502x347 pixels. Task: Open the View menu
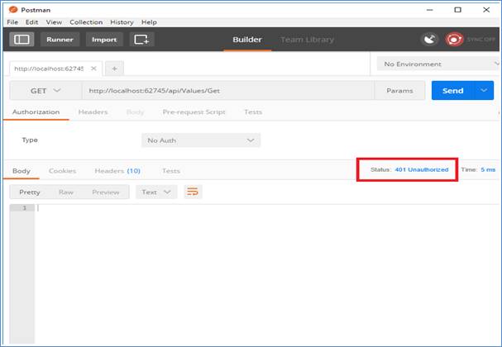[54, 22]
